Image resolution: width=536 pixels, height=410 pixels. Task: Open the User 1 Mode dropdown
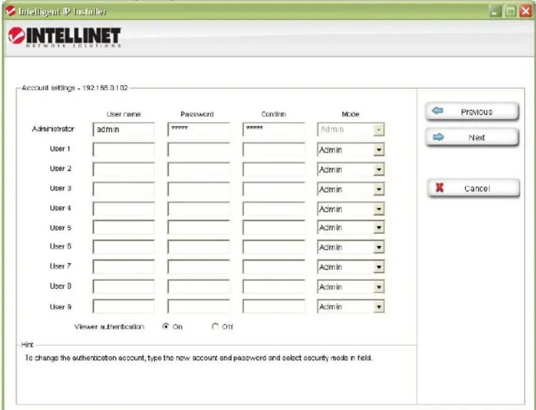[x=379, y=150]
